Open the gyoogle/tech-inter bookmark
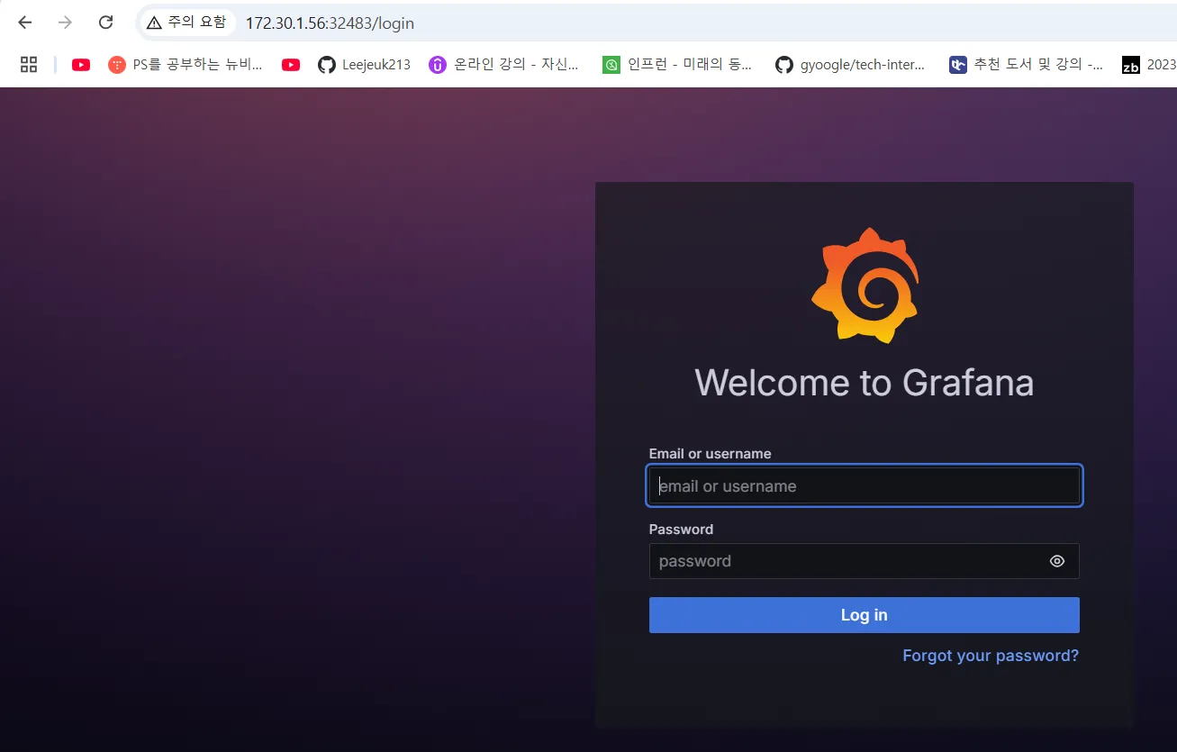This screenshot has width=1177, height=752. (850, 65)
